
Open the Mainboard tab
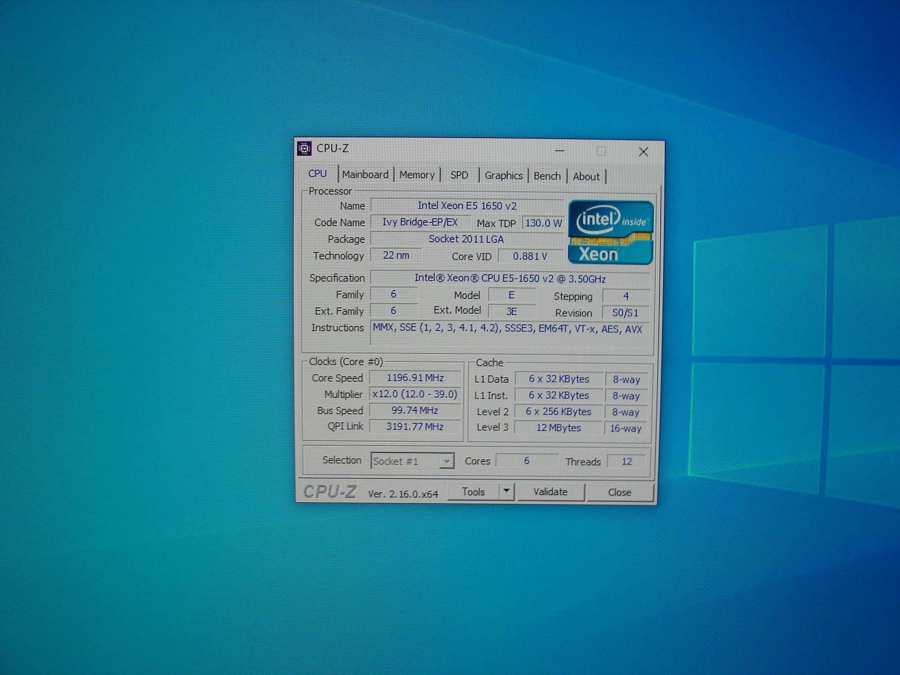coord(365,175)
